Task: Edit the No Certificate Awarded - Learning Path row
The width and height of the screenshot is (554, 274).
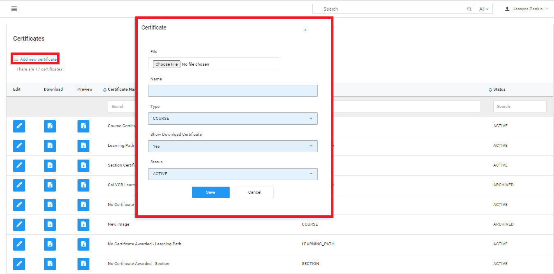Action: [19, 244]
